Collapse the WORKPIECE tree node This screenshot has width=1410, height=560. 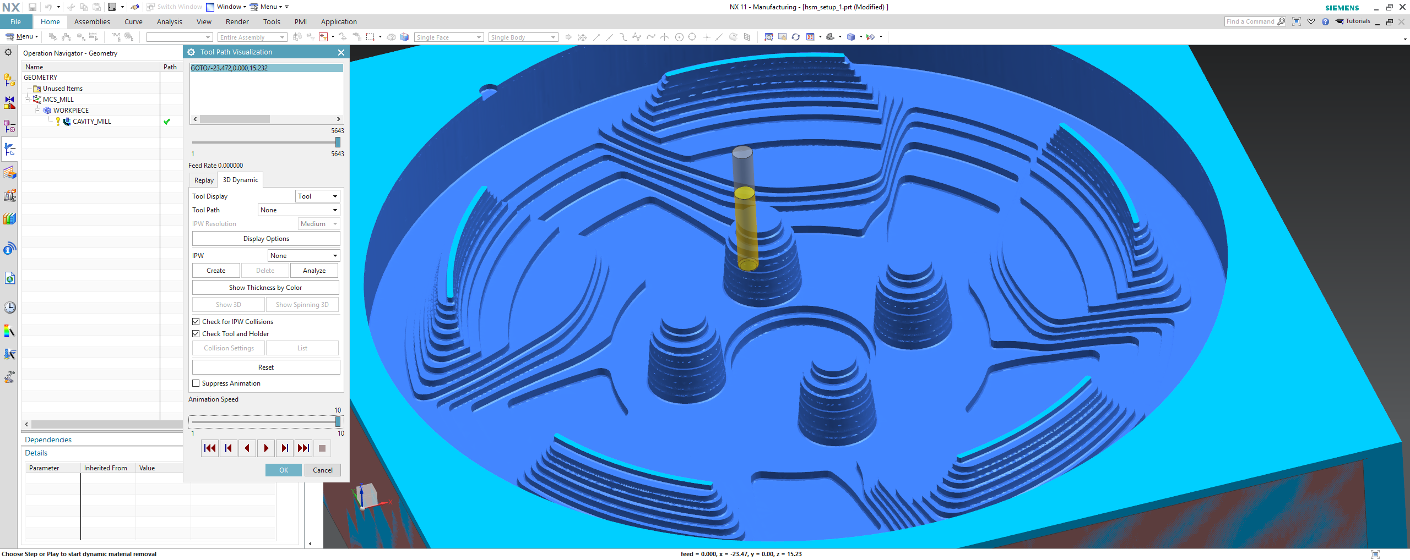(38, 111)
